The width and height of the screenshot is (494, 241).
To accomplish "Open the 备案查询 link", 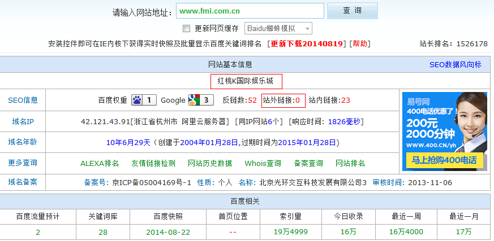I will point(308,163).
